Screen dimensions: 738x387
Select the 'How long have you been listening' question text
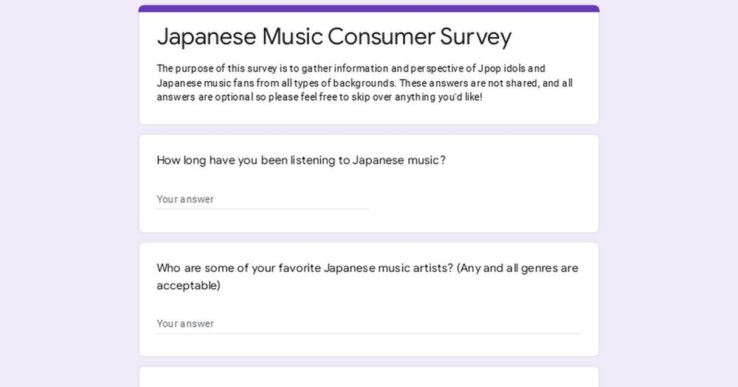[x=301, y=161]
